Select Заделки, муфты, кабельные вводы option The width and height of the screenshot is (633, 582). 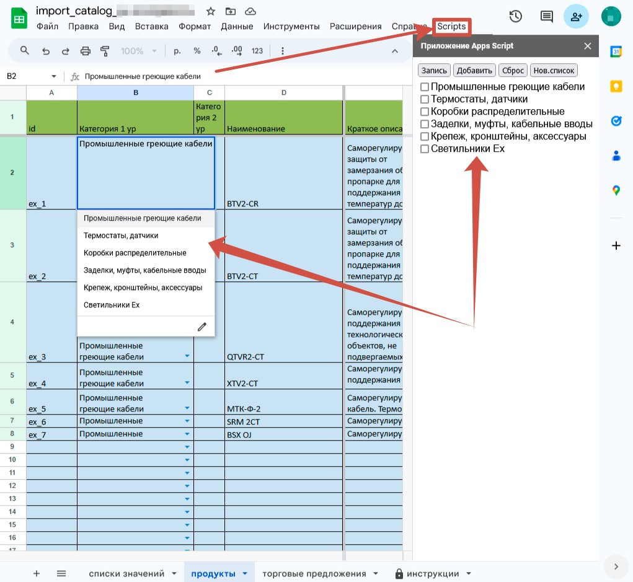tap(145, 270)
